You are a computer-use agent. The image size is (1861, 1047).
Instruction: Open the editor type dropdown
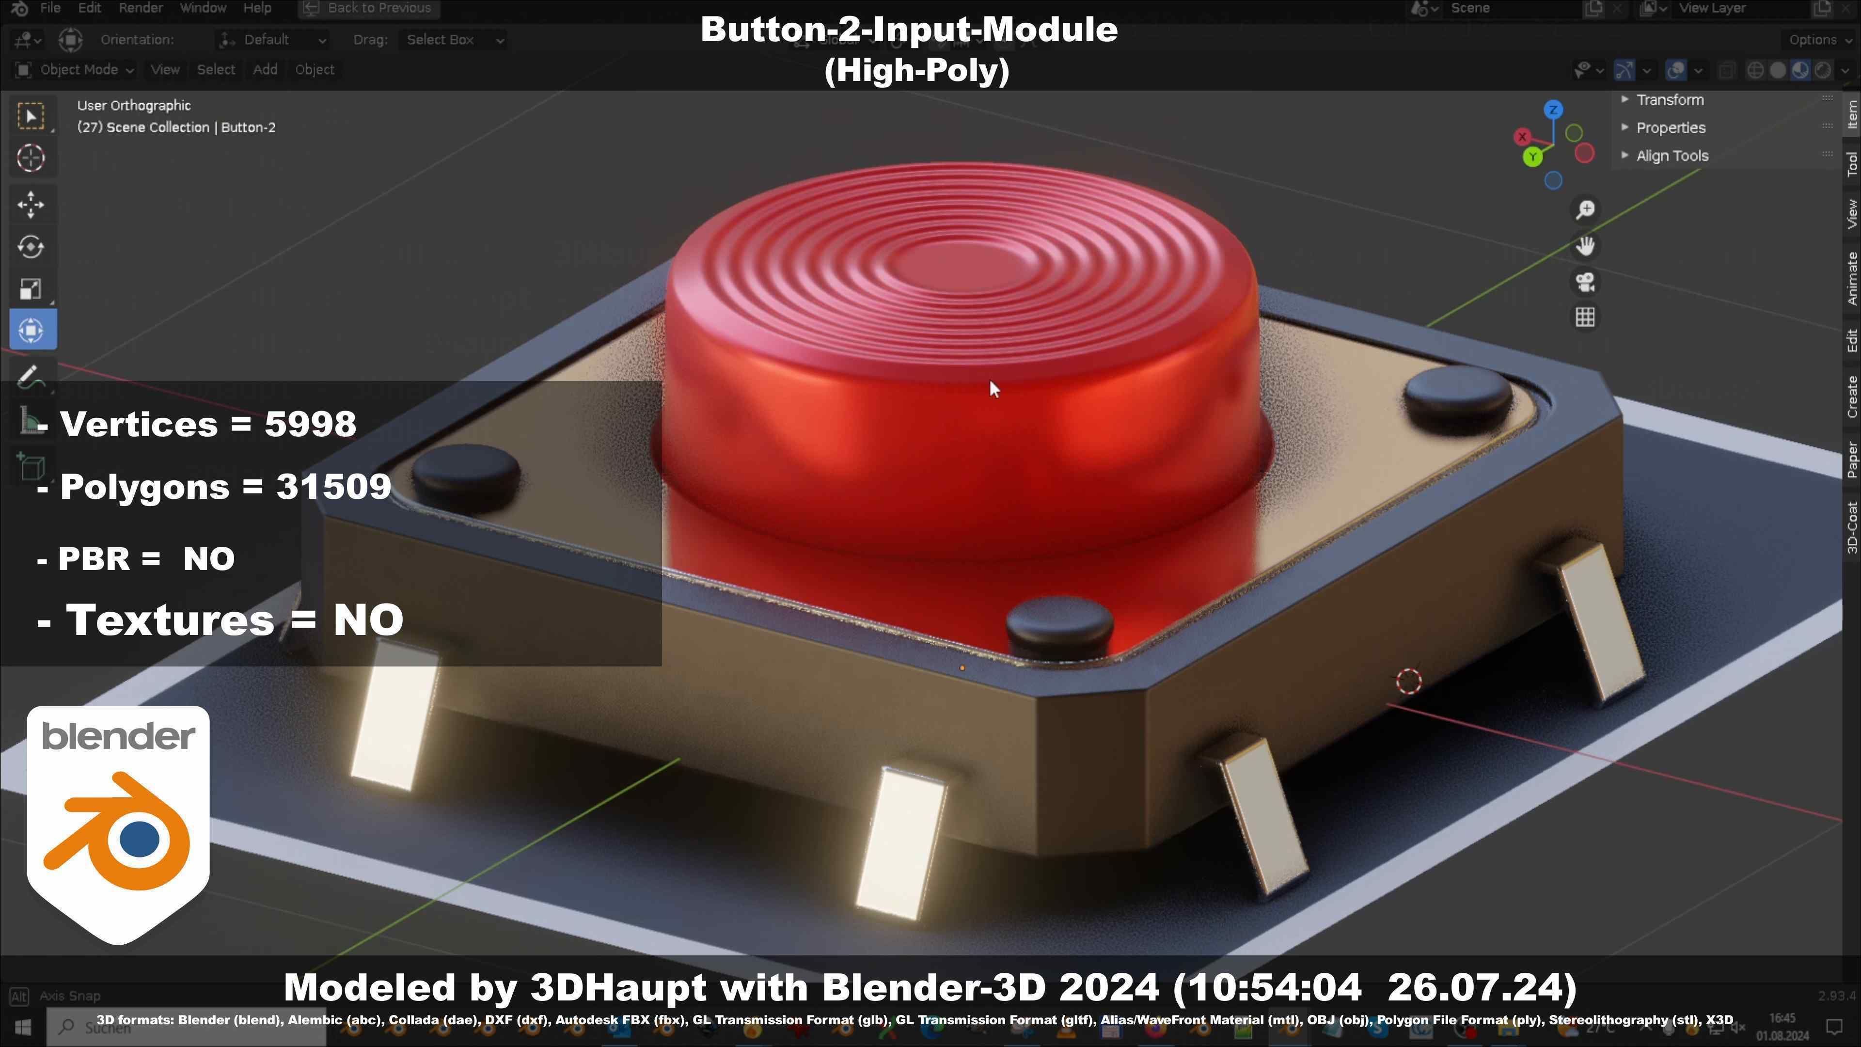[x=28, y=40]
